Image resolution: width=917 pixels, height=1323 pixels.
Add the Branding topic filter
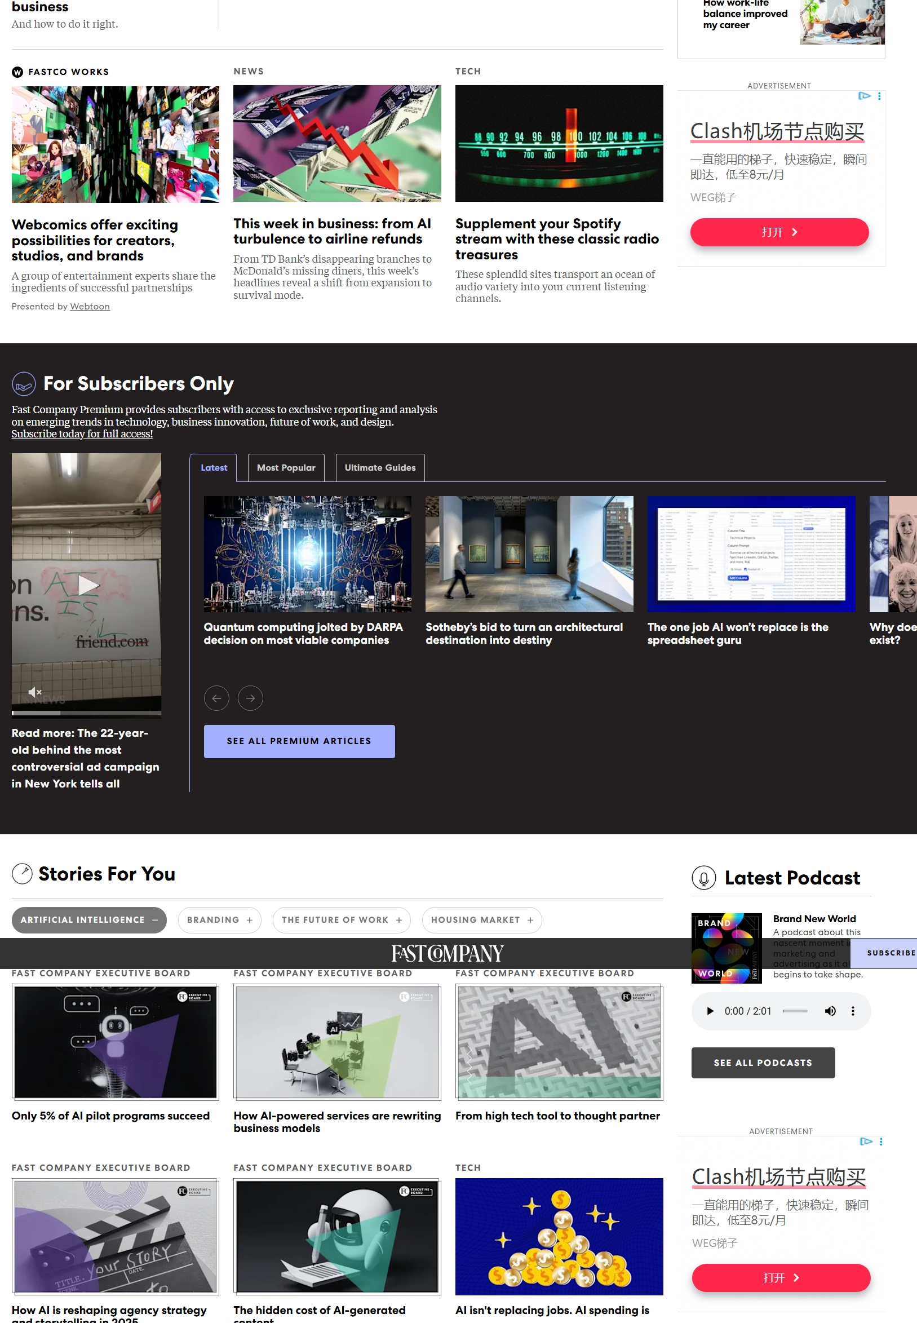pyautogui.click(x=219, y=920)
